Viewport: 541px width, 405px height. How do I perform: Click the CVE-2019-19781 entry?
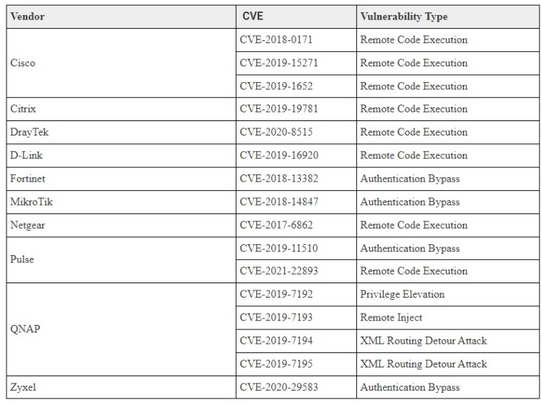click(278, 109)
